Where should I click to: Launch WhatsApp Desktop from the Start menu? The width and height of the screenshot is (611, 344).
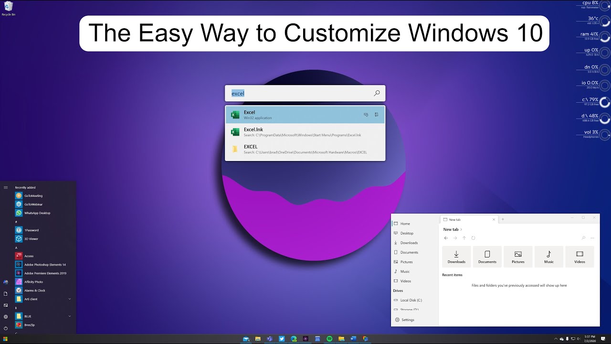point(37,213)
